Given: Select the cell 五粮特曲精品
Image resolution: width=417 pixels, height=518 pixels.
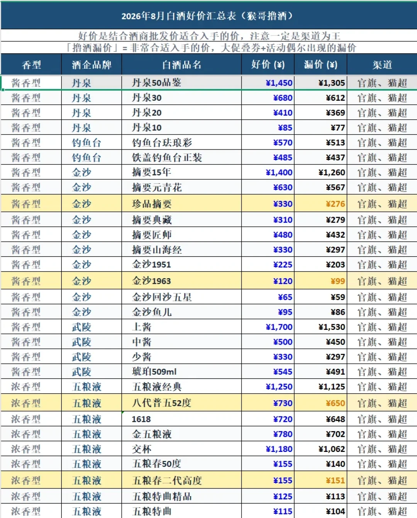Looking at the screenshot, I should point(181,496).
